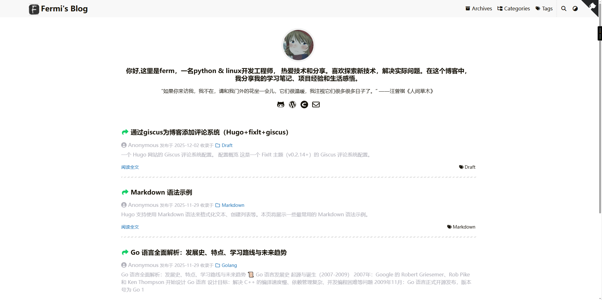Open the giscus 评论系统 post title
Screen dimensions: 602x300
tap(209, 132)
